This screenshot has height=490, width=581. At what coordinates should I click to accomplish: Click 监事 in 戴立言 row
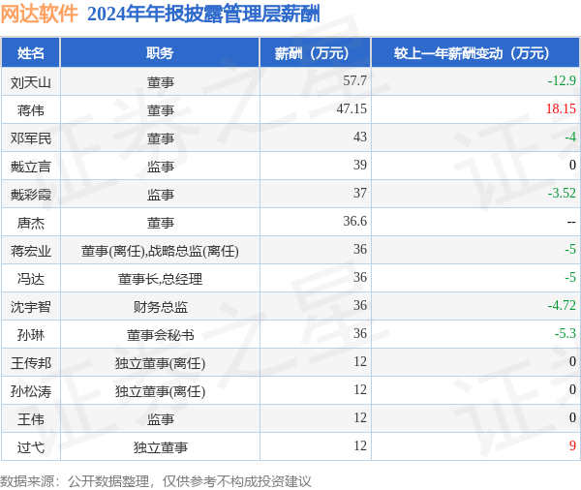pyautogui.click(x=161, y=167)
